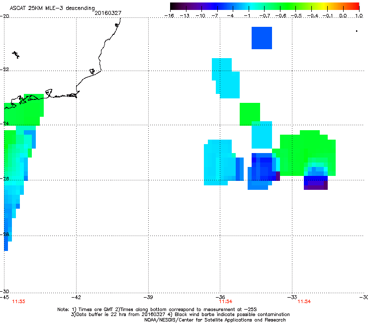
Task: Click the "-36" longitude axis label
Action: coord(220,297)
